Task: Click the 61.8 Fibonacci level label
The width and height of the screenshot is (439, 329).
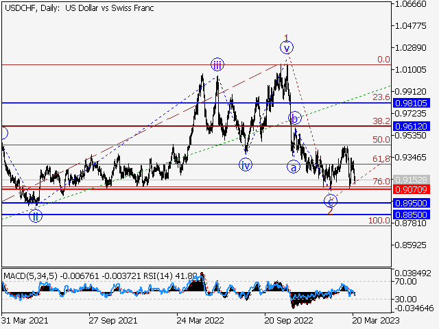Action: [381, 158]
